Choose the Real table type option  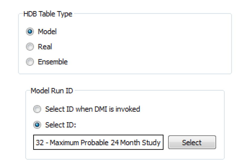[x=30, y=47]
